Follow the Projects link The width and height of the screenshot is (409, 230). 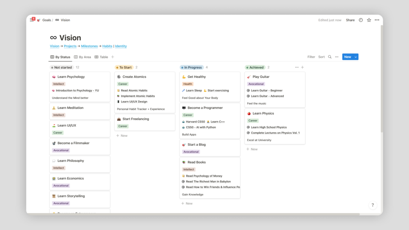70,46
